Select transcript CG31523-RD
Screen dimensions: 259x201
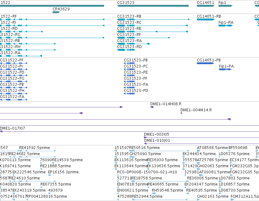click(x=129, y=47)
